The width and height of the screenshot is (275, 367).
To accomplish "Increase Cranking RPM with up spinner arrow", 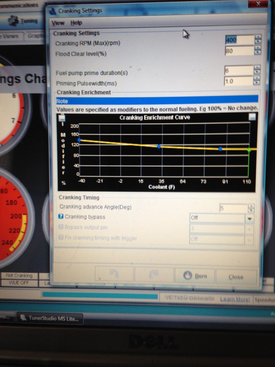I will point(258,37).
